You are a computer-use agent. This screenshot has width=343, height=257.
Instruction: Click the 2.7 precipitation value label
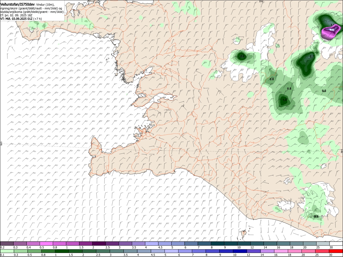pyautogui.click(x=312, y=56)
